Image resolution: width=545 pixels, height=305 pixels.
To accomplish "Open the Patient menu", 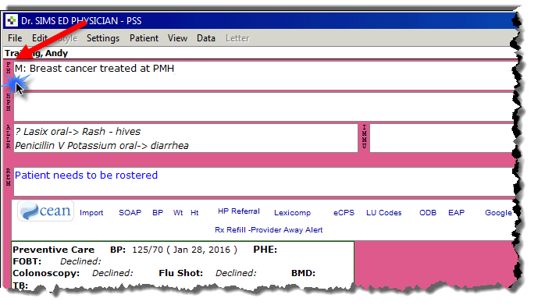I will click(x=144, y=38).
